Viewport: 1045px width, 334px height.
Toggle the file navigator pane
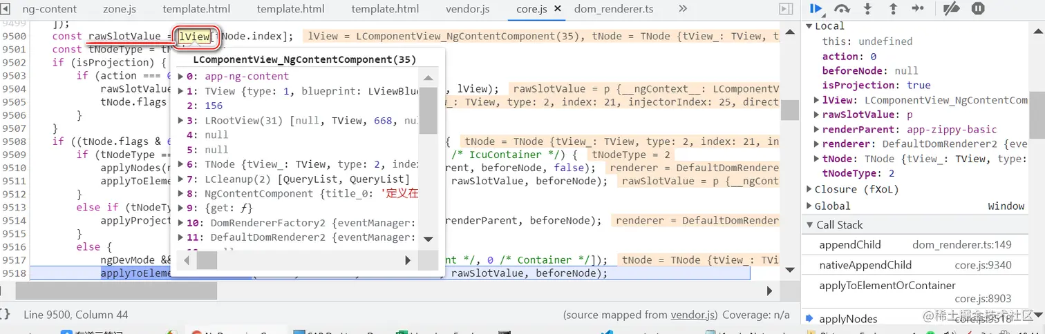[x=5, y=9]
